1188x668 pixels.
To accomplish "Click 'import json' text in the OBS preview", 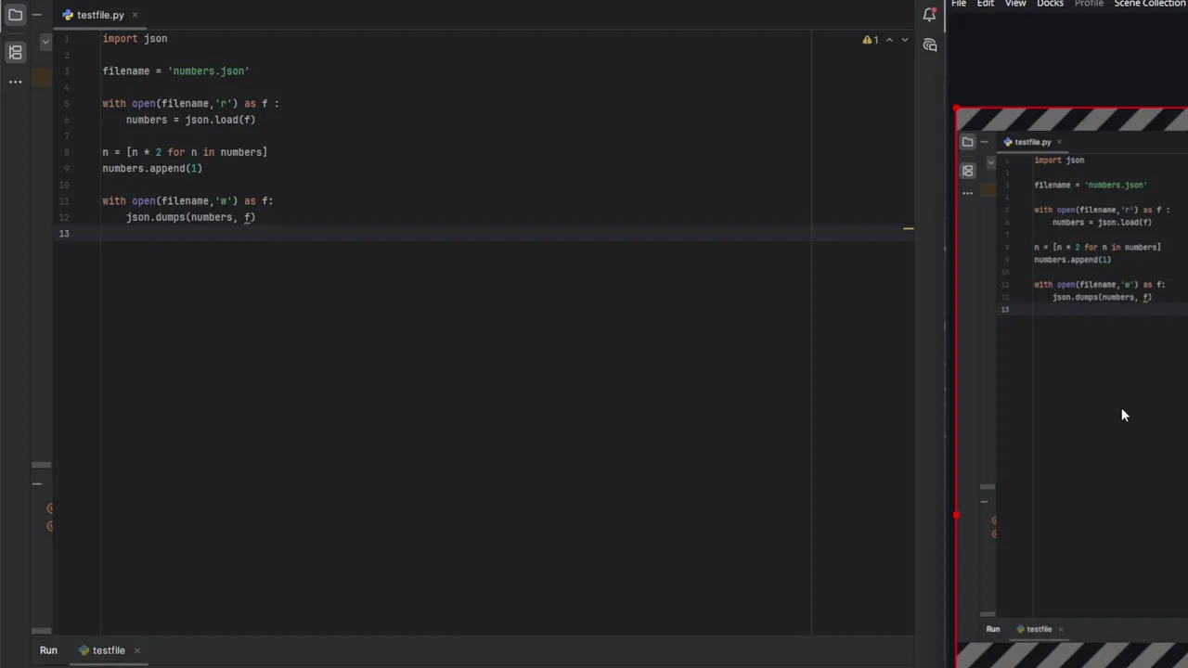I will tap(1059, 161).
